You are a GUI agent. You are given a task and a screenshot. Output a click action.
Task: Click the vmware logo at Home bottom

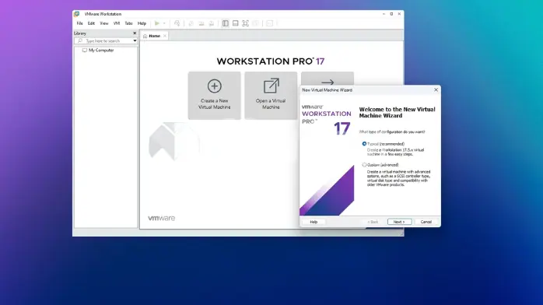coord(161,218)
